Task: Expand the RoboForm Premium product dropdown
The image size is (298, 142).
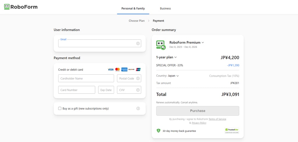Action: [203, 43]
